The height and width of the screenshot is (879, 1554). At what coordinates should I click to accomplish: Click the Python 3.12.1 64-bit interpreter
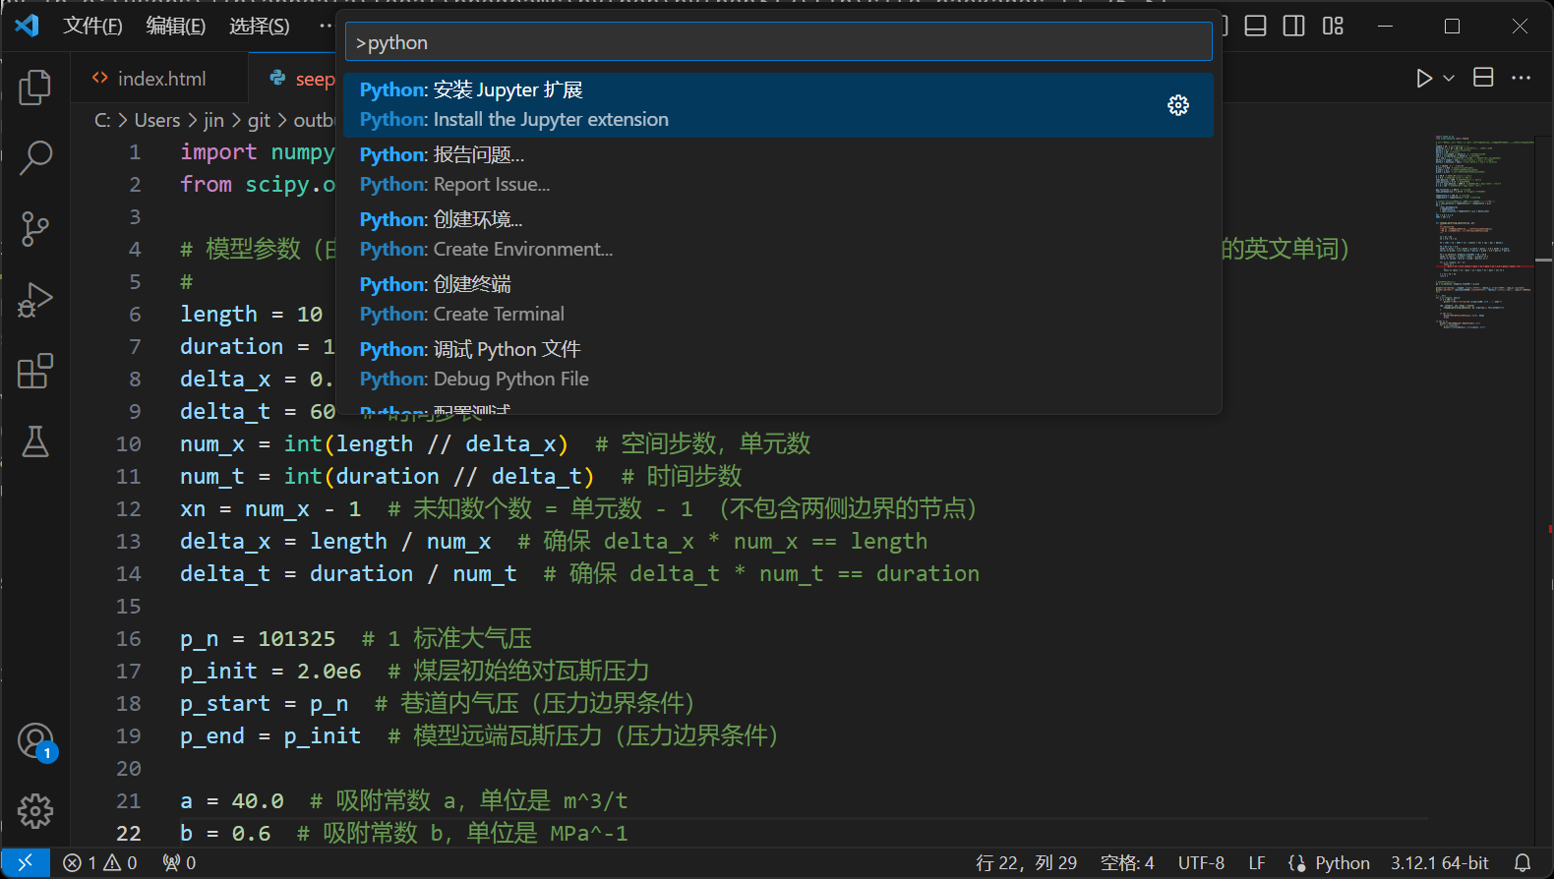tap(1439, 862)
